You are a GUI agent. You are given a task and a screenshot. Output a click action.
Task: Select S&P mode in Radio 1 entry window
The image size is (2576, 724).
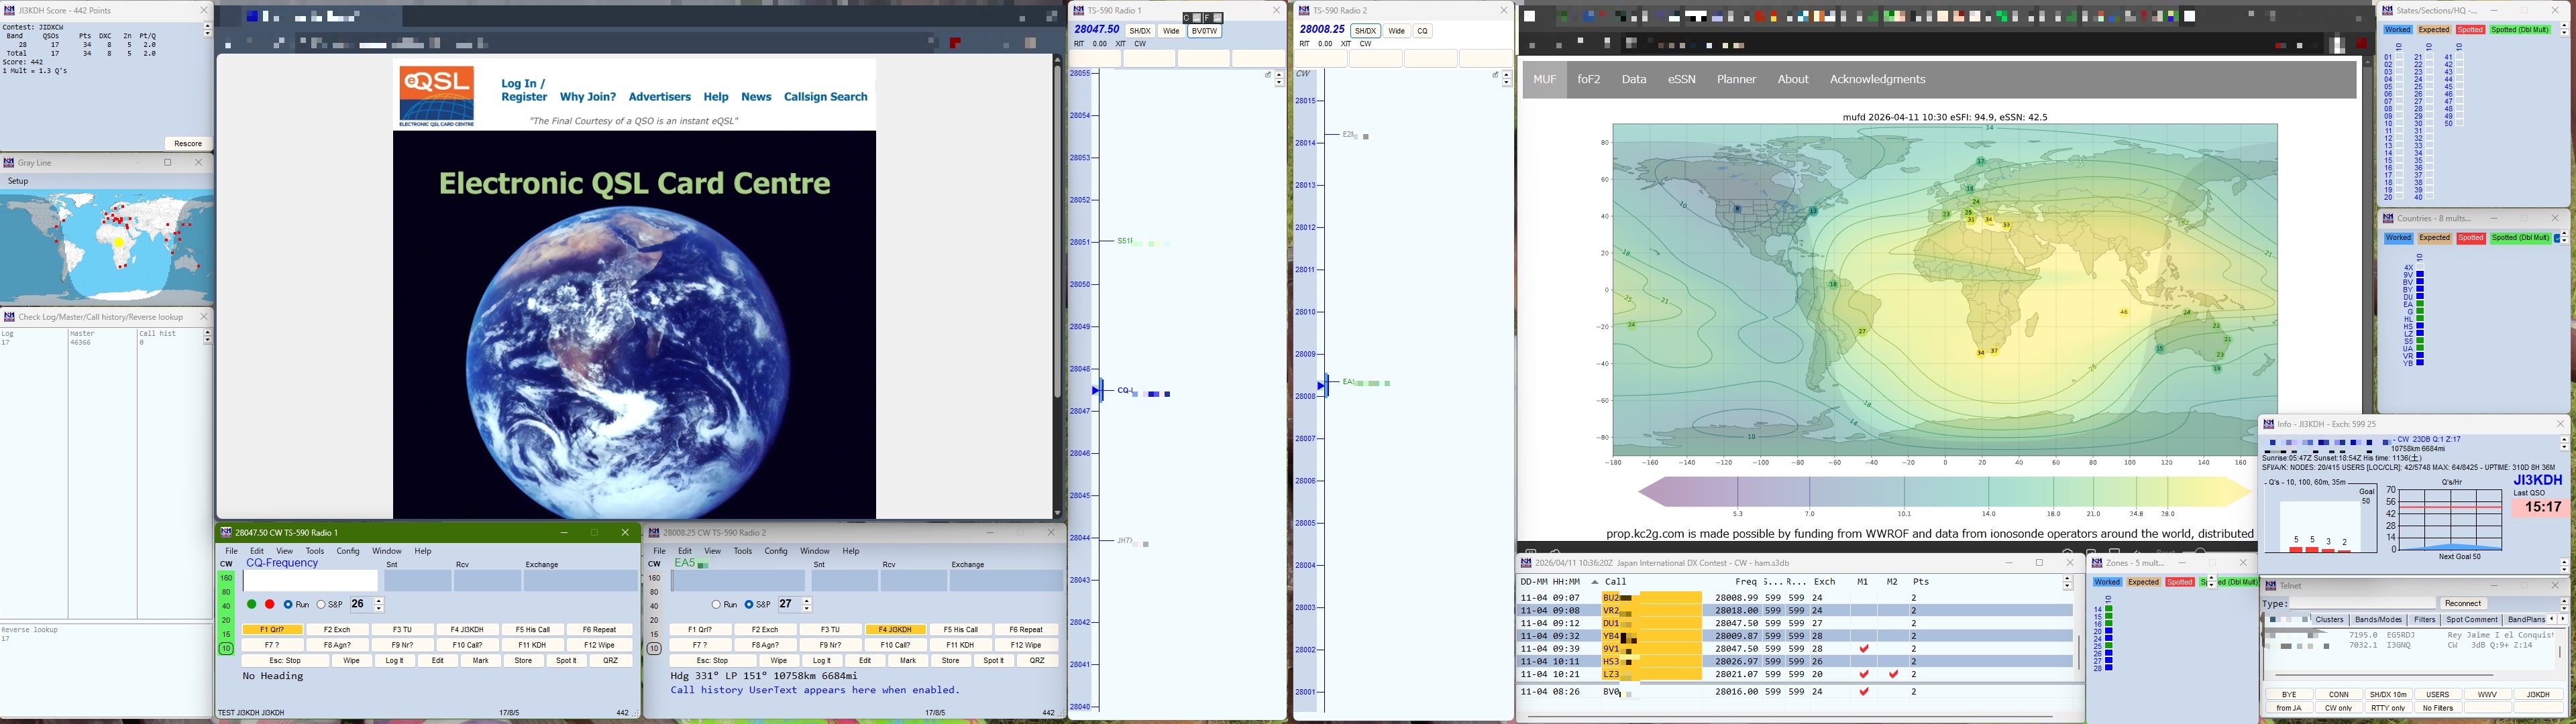(321, 604)
